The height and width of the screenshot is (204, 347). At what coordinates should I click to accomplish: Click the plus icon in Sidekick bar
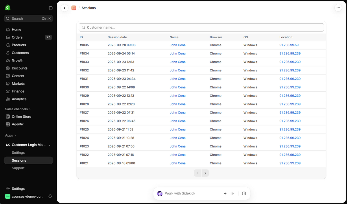tap(225, 194)
